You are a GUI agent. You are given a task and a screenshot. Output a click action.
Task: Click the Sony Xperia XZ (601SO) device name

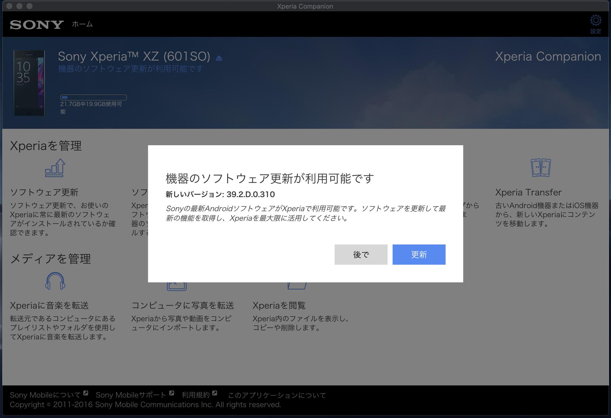tap(134, 56)
